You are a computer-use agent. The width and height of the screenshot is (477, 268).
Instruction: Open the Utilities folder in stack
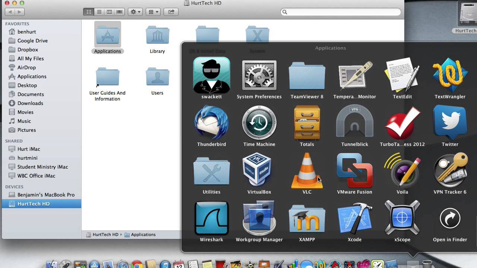pyautogui.click(x=211, y=171)
